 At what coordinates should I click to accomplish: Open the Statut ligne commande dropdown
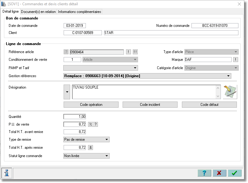[86, 156]
